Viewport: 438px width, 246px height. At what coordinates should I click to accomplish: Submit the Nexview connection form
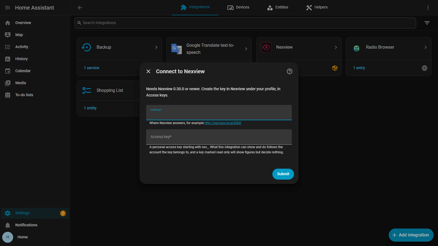[x=283, y=174]
